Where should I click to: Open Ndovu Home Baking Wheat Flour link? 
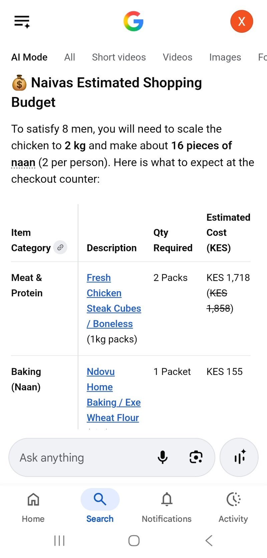point(113,395)
